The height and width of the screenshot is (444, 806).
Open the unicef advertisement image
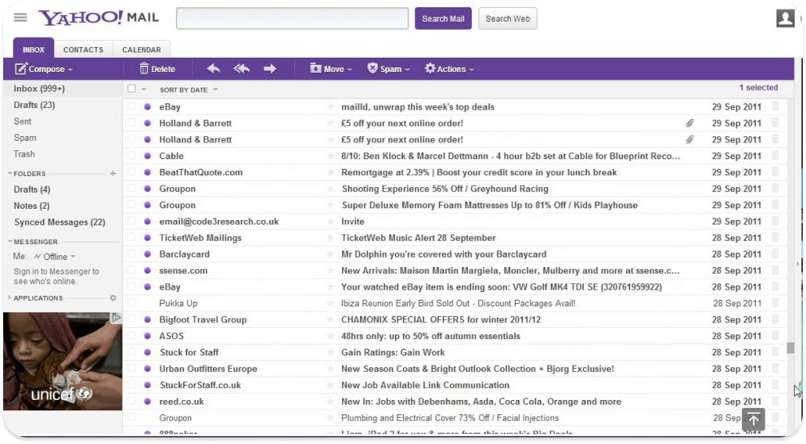(x=62, y=361)
